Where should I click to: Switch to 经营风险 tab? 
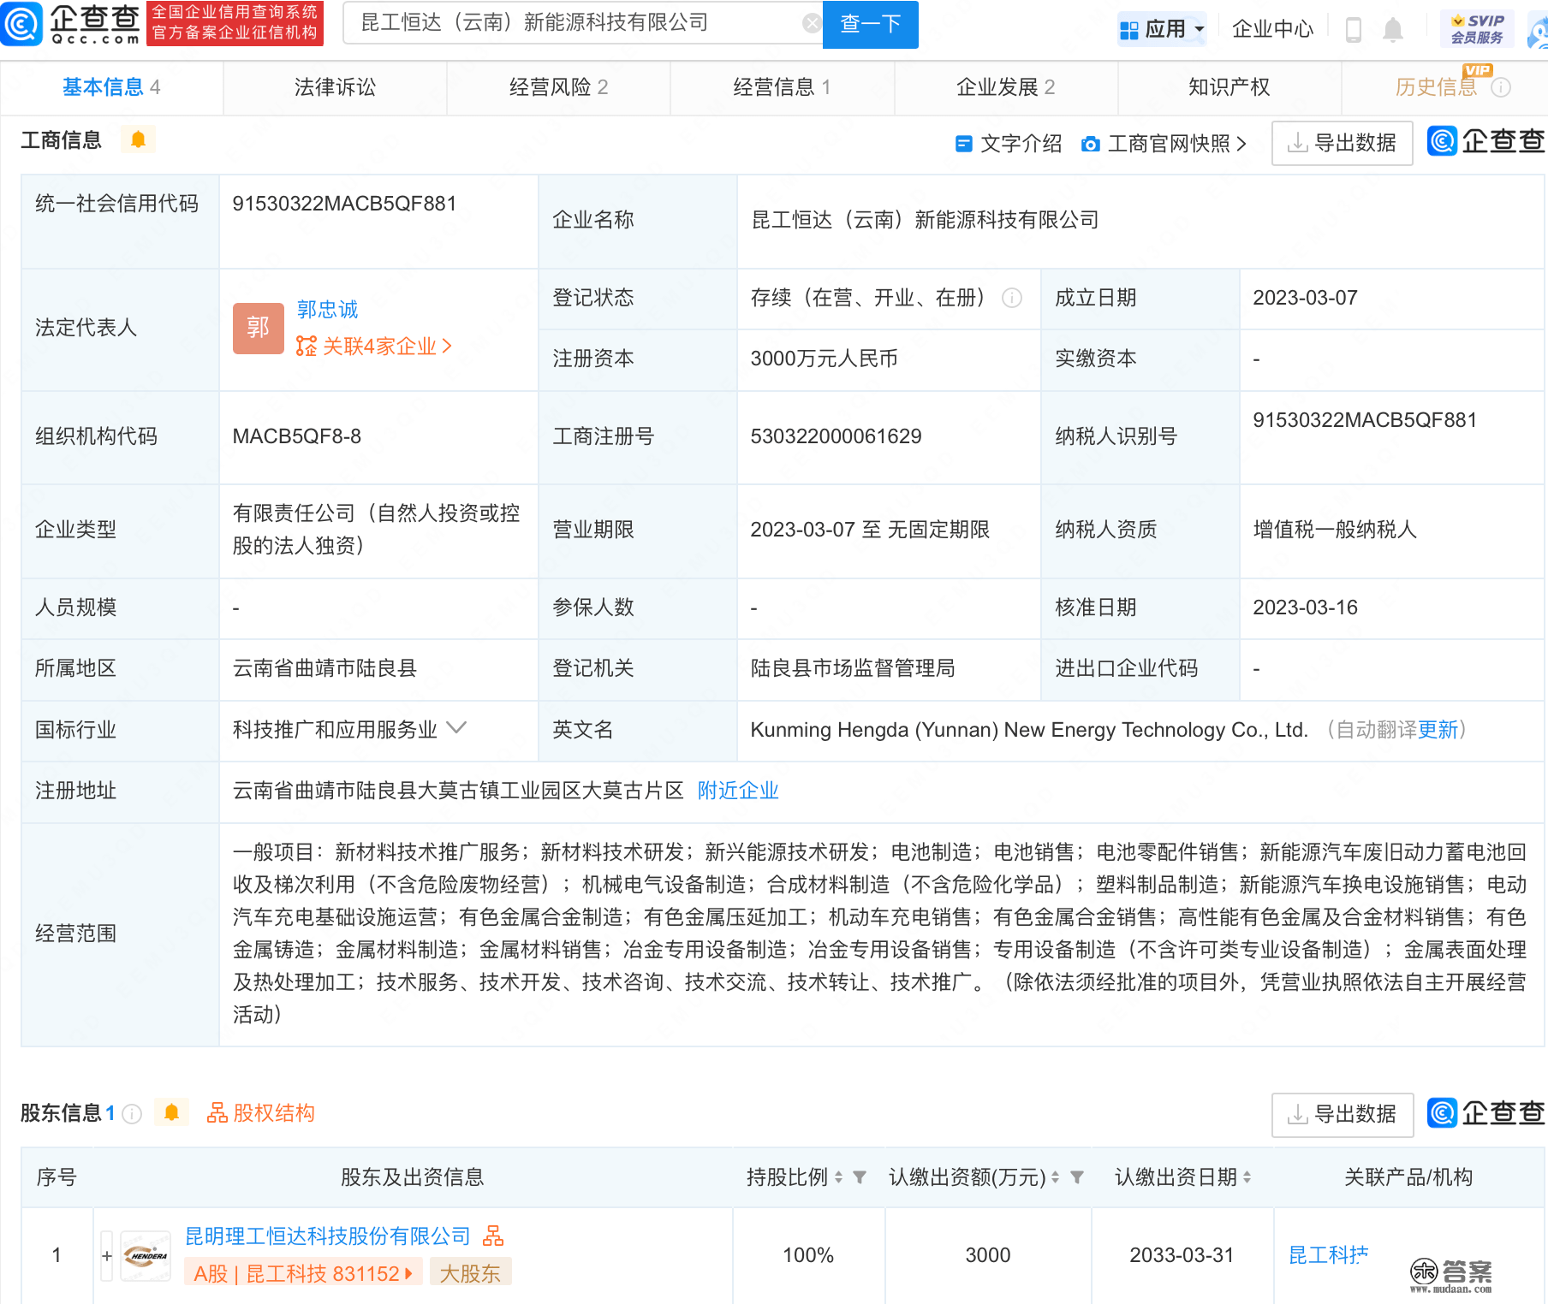[558, 87]
